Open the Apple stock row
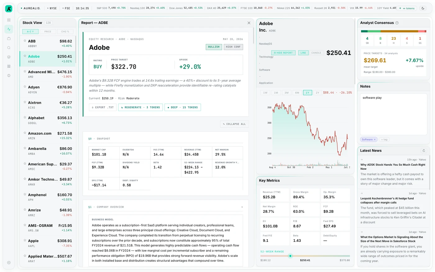435x272 pixels. tap(48, 243)
